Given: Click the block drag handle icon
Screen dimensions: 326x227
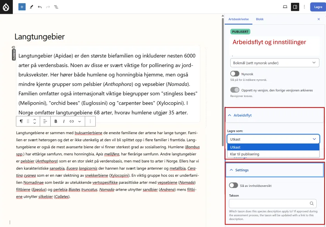Looking at the screenshot, I should (28, 121).
